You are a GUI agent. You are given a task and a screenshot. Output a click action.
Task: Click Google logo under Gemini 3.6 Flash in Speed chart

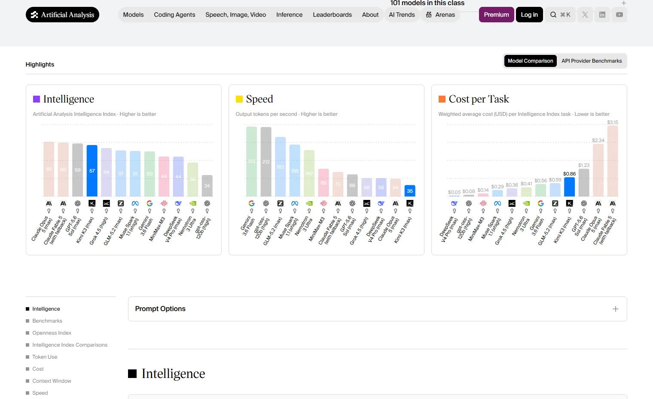pos(252,203)
